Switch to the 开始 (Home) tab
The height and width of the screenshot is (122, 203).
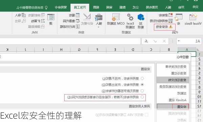pos(181,7)
